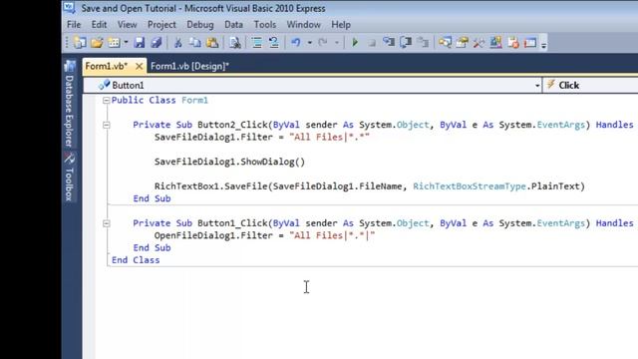Image resolution: width=638 pixels, height=359 pixels.
Task: Open the Data menu
Action: [233, 25]
